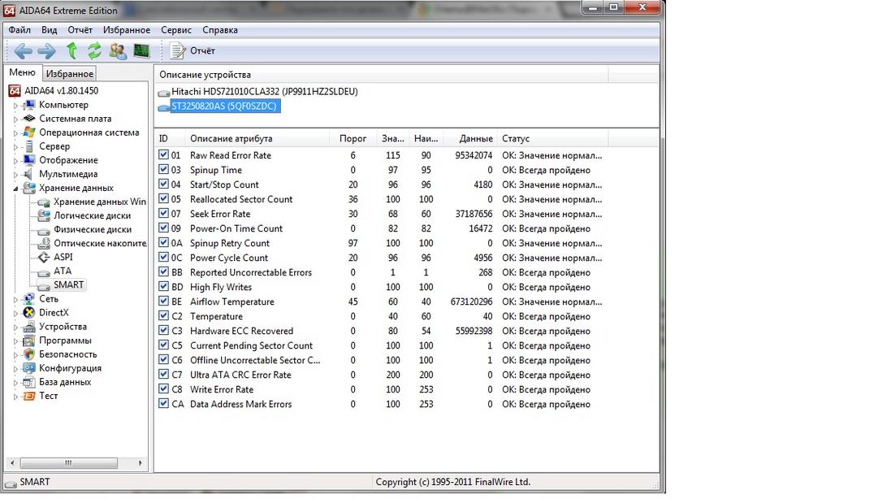Select the DirectX icon
Viewport: 887px width, 499px height.
coord(29,312)
